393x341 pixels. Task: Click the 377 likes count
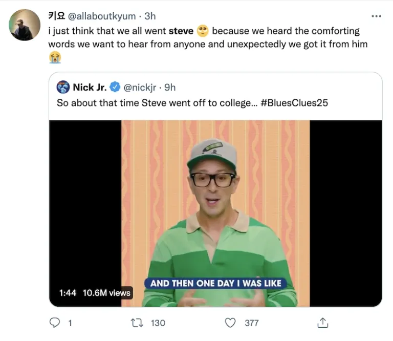point(251,323)
